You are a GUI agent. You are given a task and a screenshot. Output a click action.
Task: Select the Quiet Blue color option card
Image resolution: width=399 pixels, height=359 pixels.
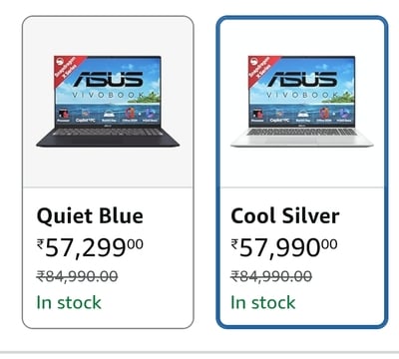(x=108, y=173)
